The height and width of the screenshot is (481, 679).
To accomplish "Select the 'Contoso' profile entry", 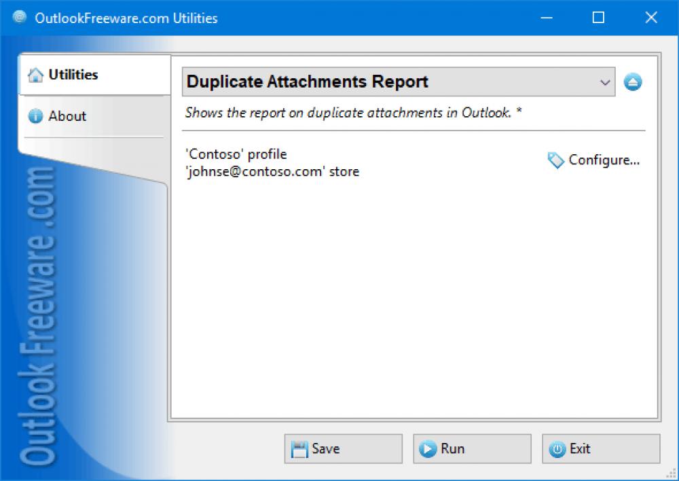I will (236, 154).
